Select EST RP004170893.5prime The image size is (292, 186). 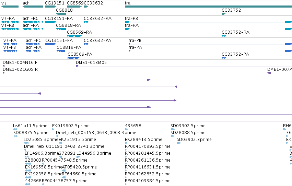coord(126,150)
